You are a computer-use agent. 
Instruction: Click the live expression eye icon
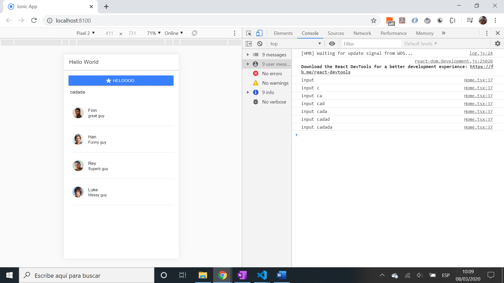coord(332,44)
